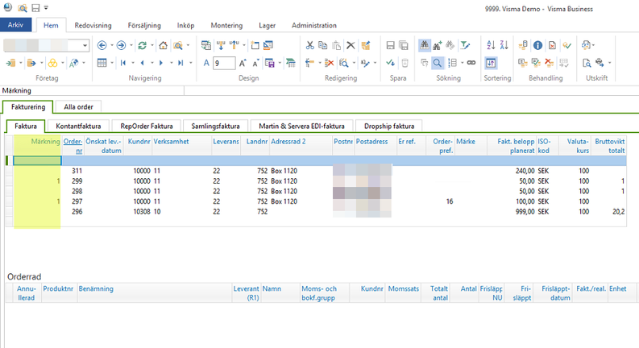Screen dimensions: 639x348
Task: Toggle the magnifier search mode button
Action: click(x=438, y=63)
